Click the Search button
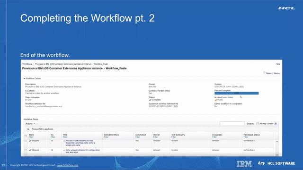 click(250, 124)
